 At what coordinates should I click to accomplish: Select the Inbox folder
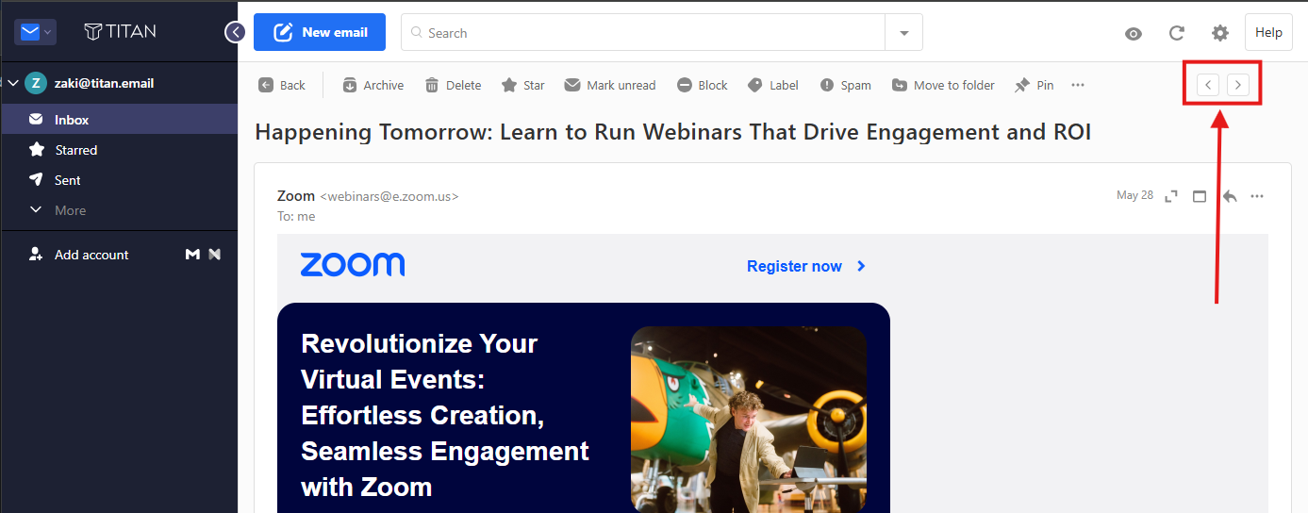119,120
